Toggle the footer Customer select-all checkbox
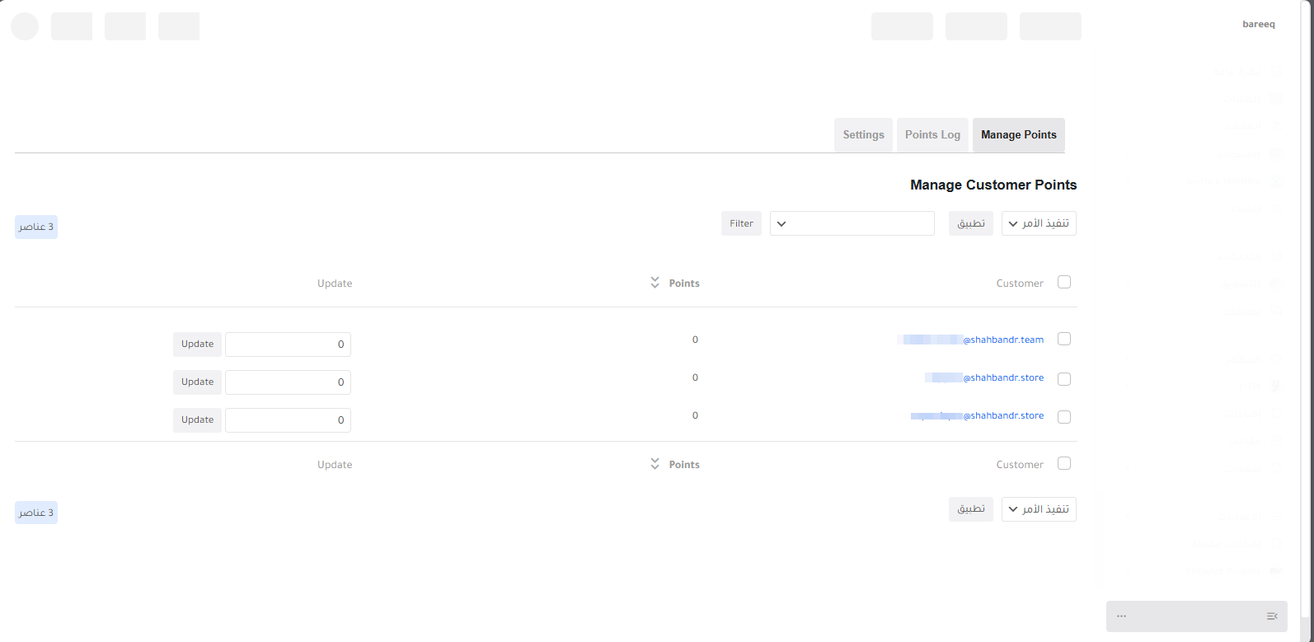Screen dimensions: 1314x642 tap(1063, 463)
